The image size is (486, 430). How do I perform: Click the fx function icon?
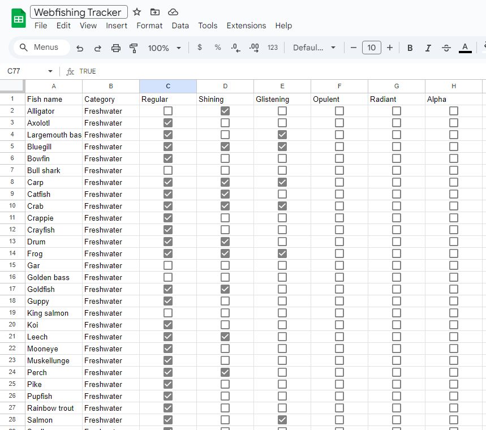point(70,72)
